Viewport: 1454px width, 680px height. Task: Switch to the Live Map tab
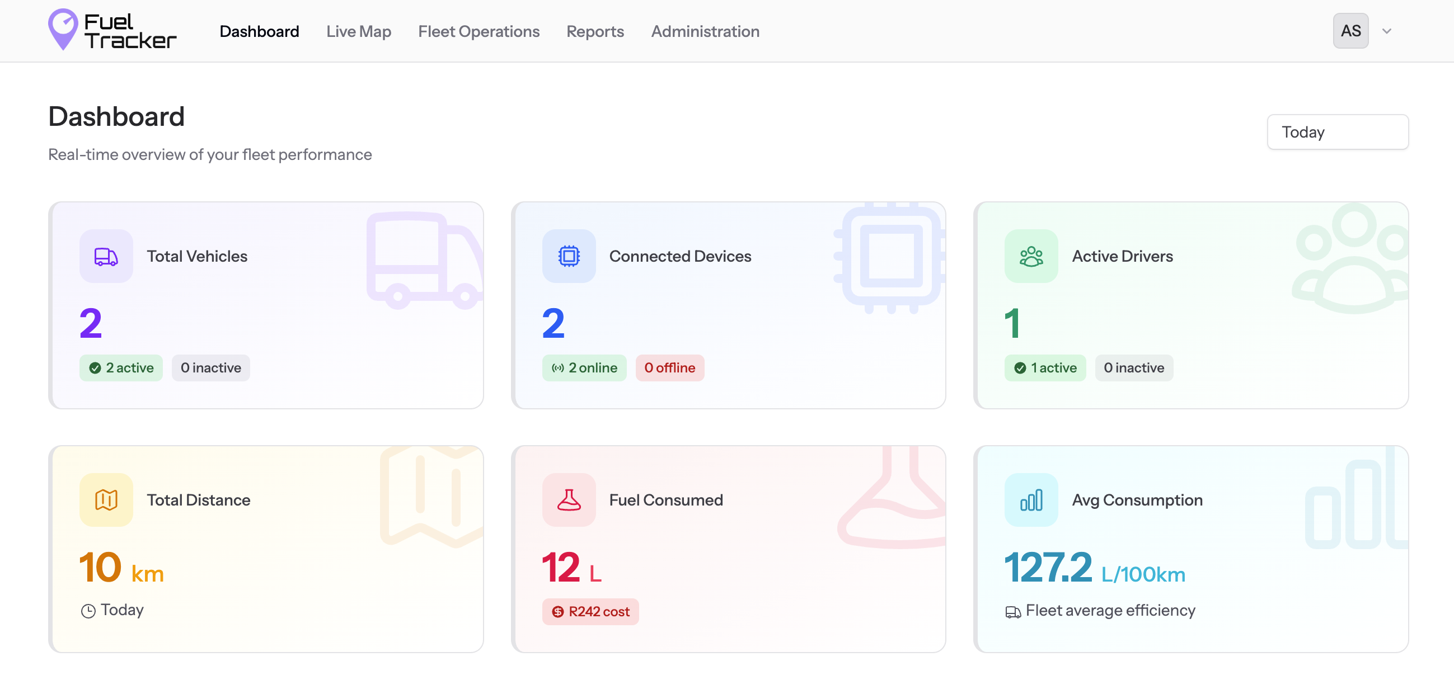358,31
